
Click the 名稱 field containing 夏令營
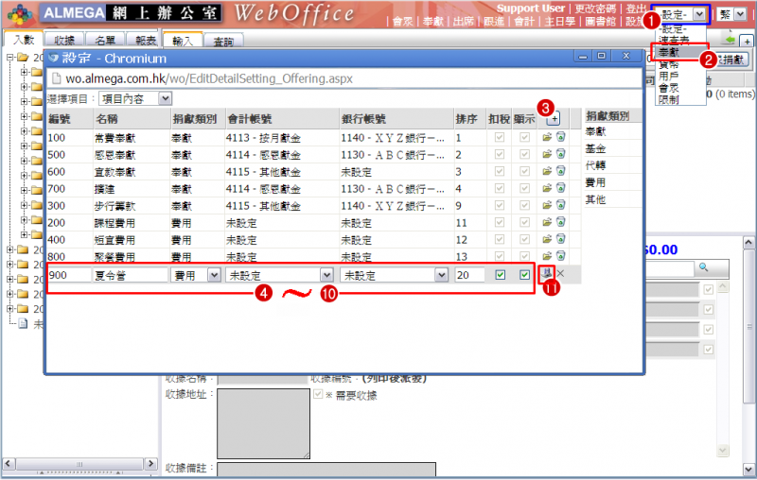click(x=131, y=275)
